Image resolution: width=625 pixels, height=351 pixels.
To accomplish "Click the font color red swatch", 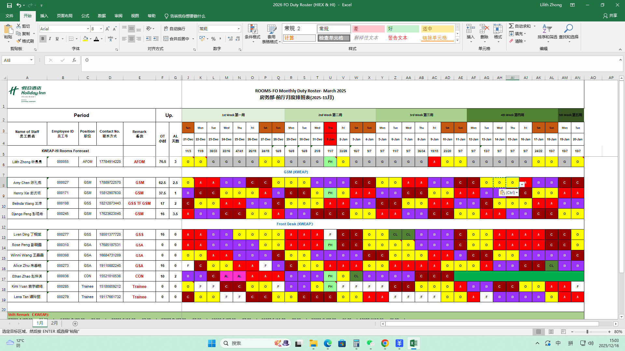I will point(96,39).
